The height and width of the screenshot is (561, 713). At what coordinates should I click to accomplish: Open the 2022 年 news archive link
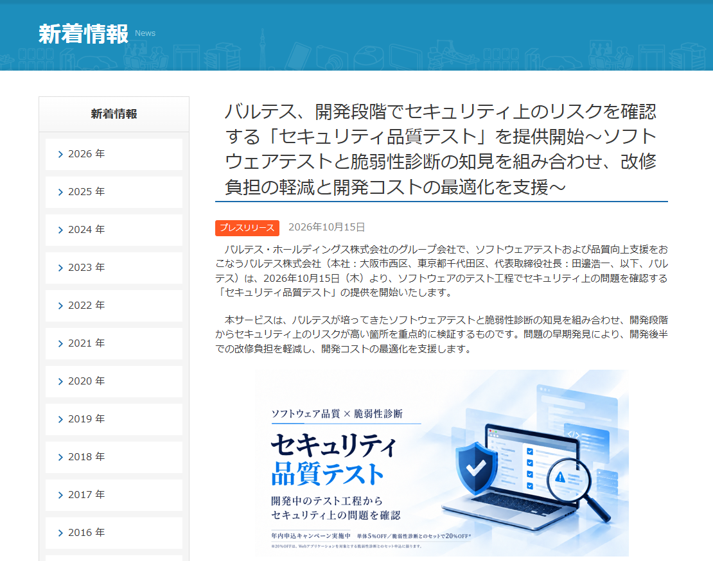click(x=114, y=306)
